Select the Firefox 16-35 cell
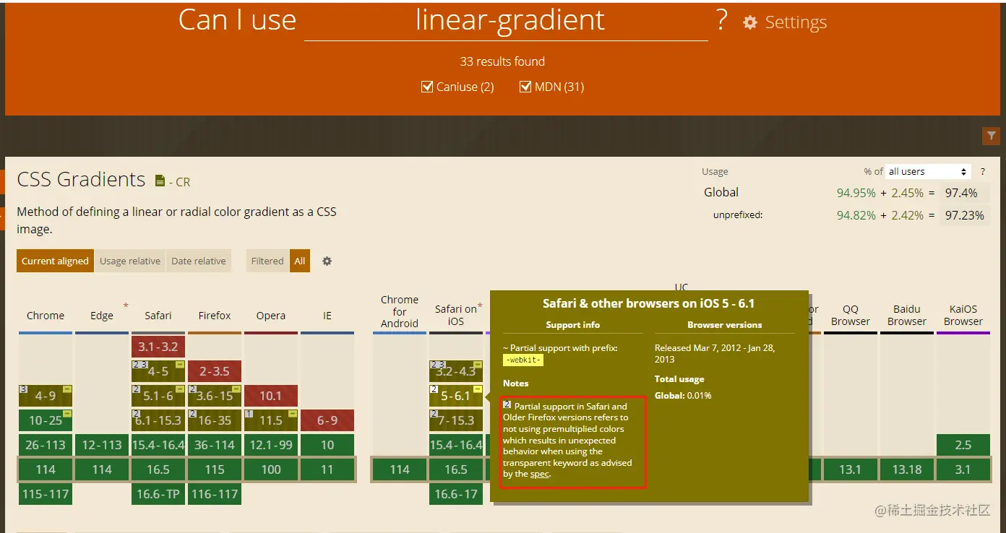 coord(215,420)
